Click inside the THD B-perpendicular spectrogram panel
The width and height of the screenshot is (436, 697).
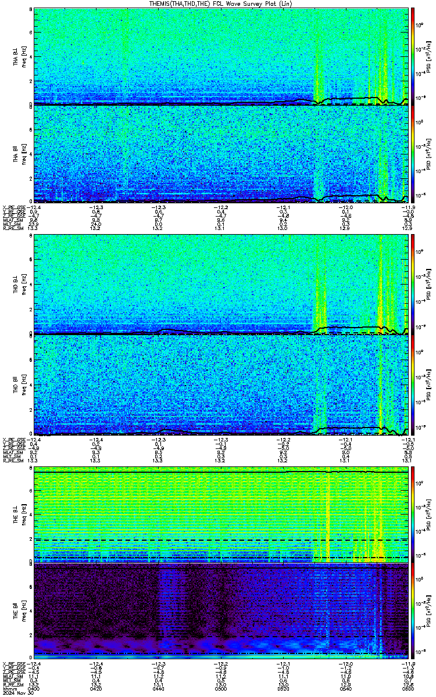(x=220, y=286)
